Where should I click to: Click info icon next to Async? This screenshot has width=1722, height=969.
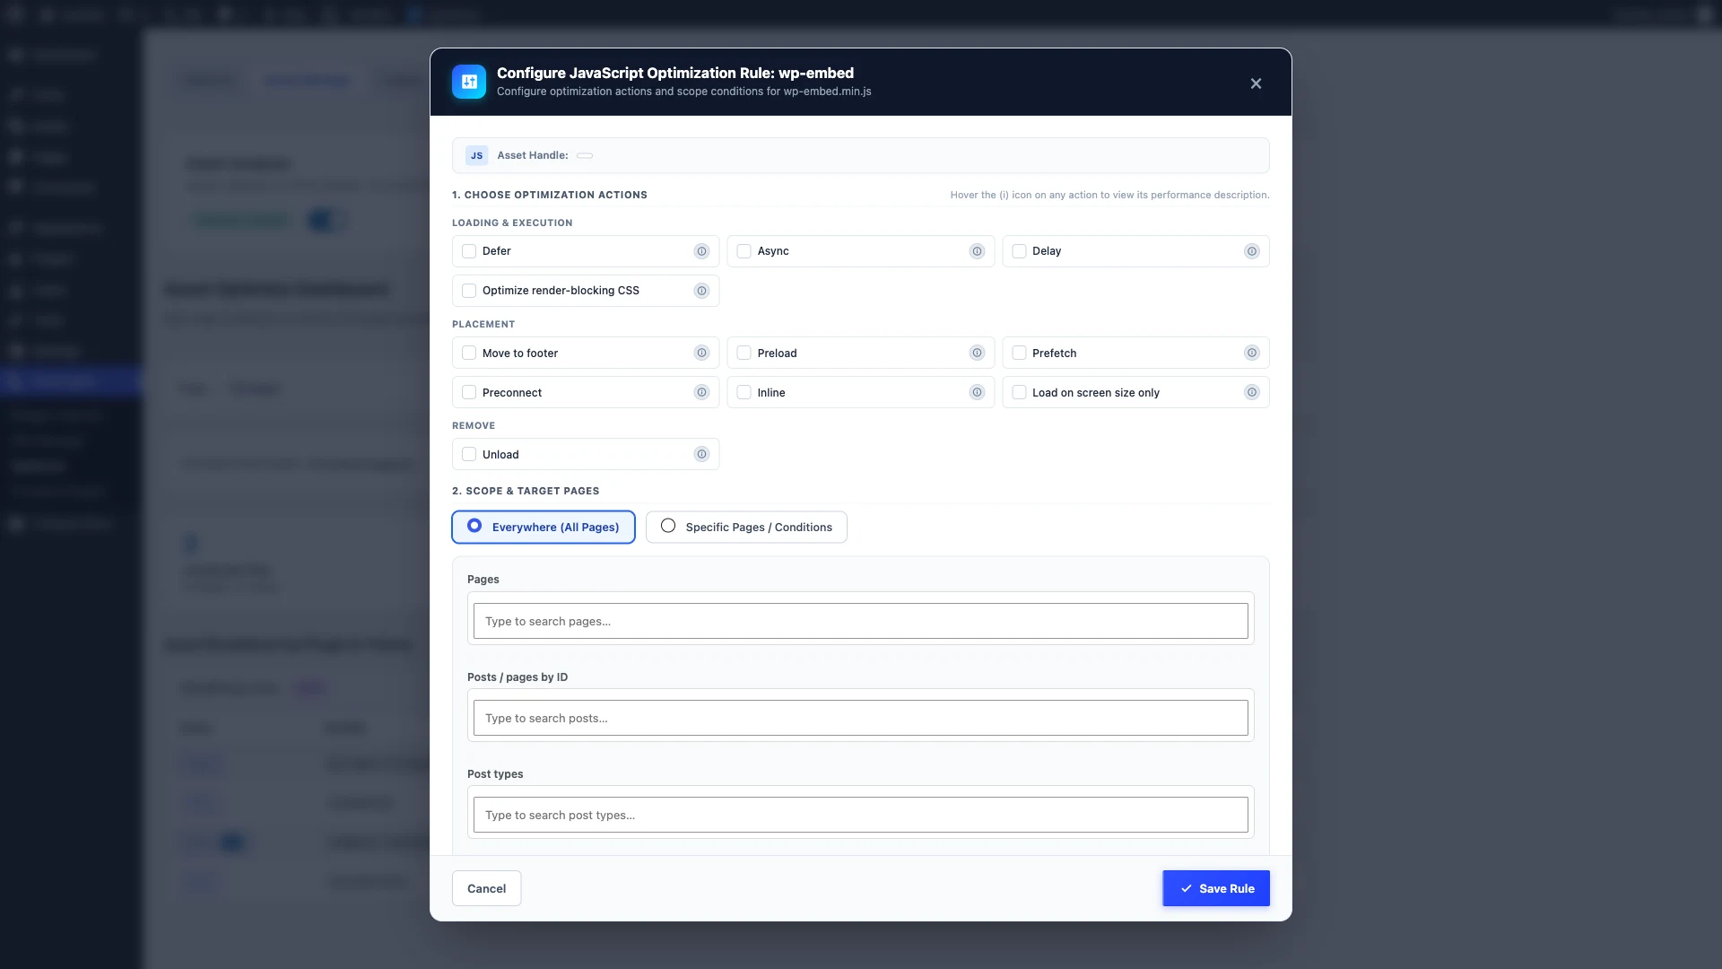point(977,251)
